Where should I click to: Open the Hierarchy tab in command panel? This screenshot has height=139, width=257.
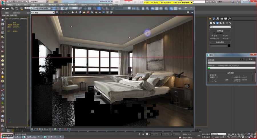pyautogui.click(x=218, y=19)
